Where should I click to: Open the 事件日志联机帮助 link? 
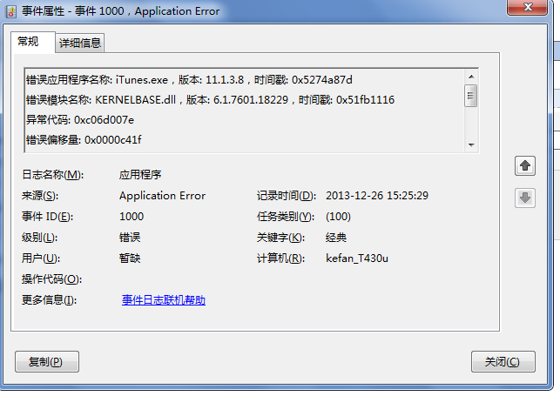tap(164, 300)
